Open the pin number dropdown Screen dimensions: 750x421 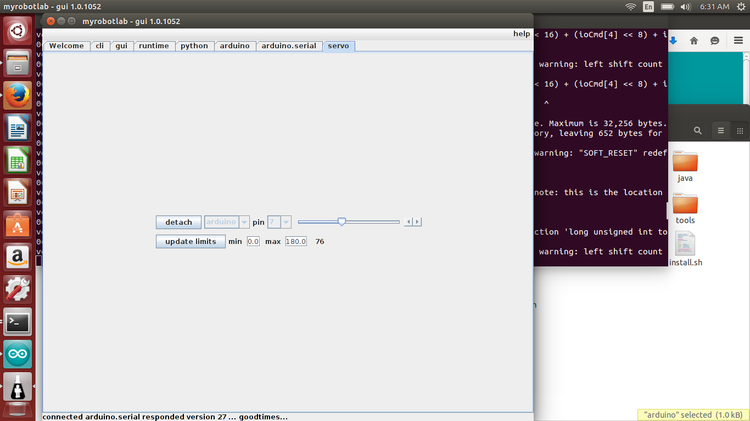point(279,222)
